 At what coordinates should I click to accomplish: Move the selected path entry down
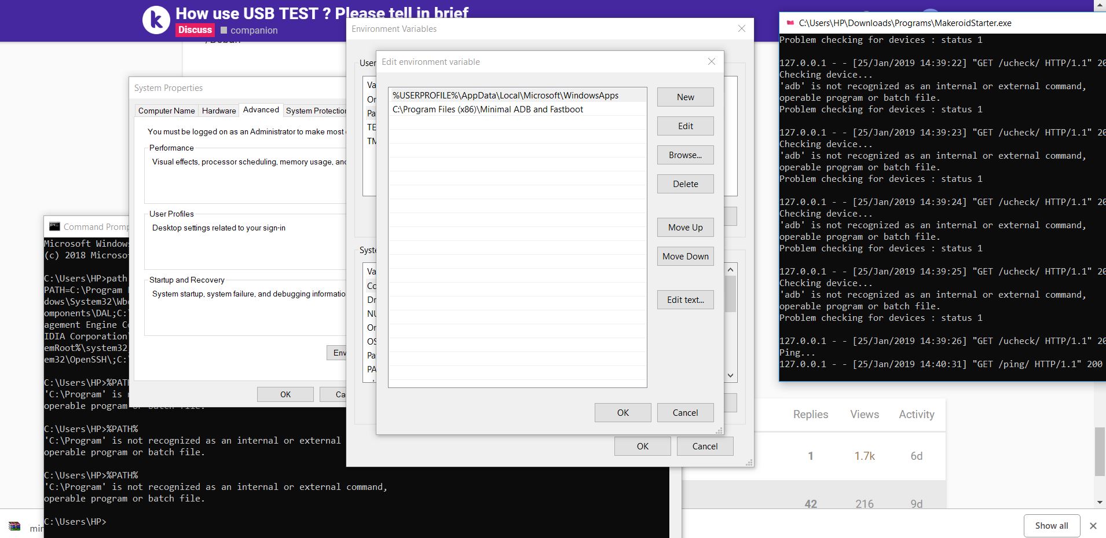pos(685,257)
